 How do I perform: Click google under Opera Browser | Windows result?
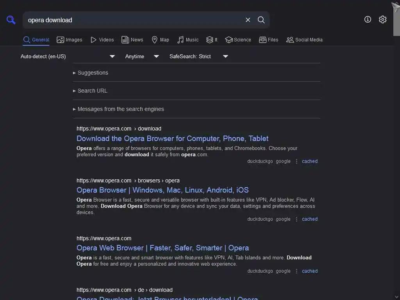283,219
